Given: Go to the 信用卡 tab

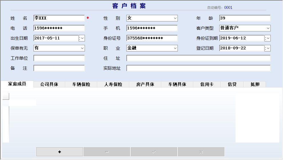Looking at the screenshot, I should point(207,84).
